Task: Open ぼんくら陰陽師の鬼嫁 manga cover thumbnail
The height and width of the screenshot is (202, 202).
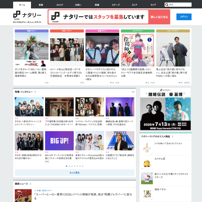Action: click(138, 49)
